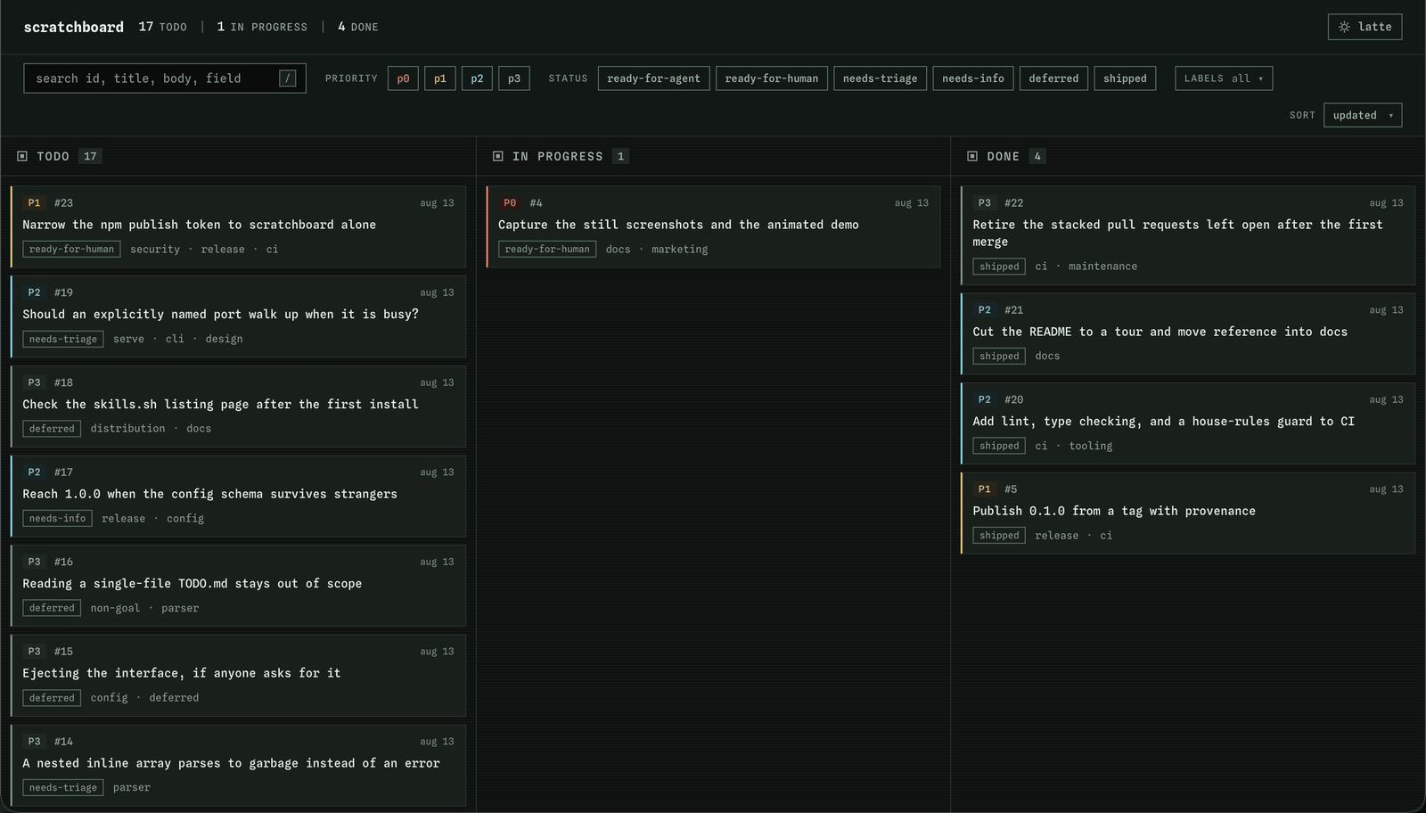
Task: Filter by shipped status in the filter bar
Action: 1125,78
